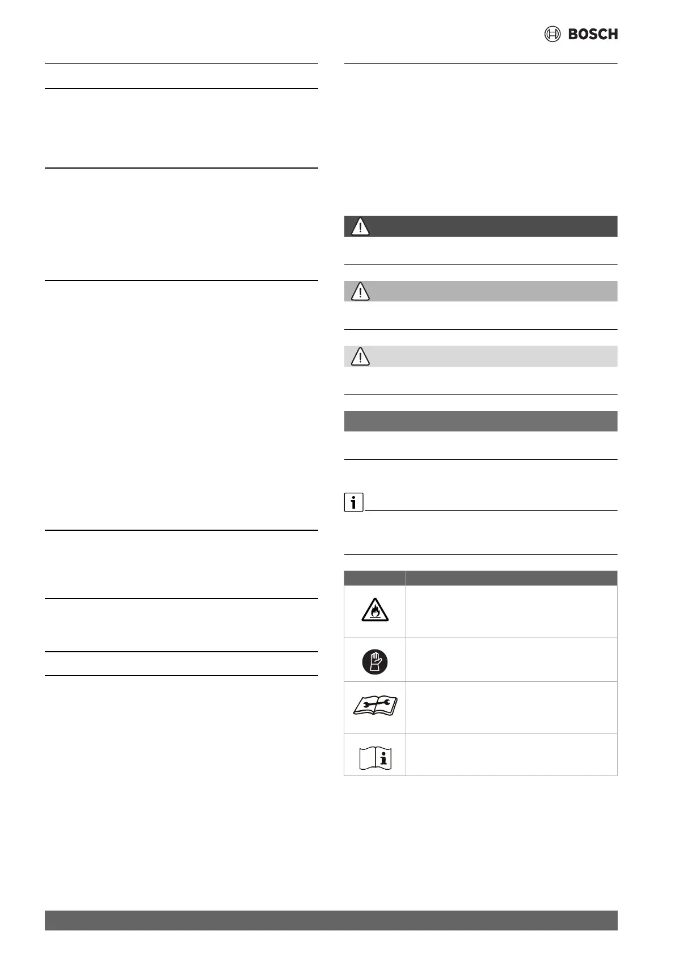Viewport: 675px width, 956px height.
Task: Click the description cell beside the flame symbol
Action: coord(511,611)
